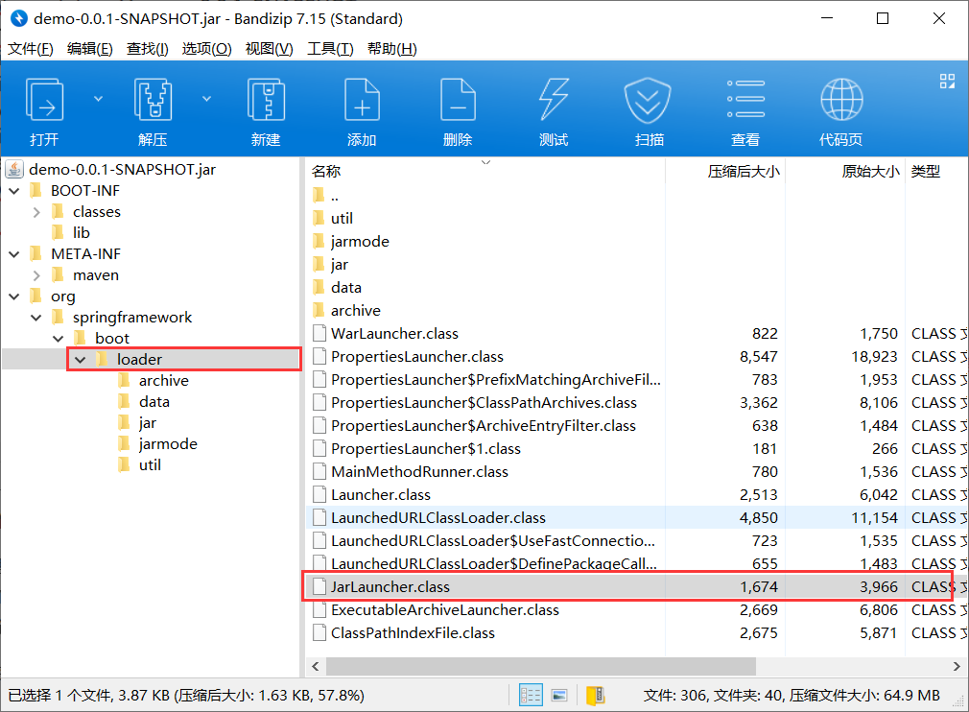Expand the classes tree node
Viewport: 969px width, 712px height.
[36, 212]
